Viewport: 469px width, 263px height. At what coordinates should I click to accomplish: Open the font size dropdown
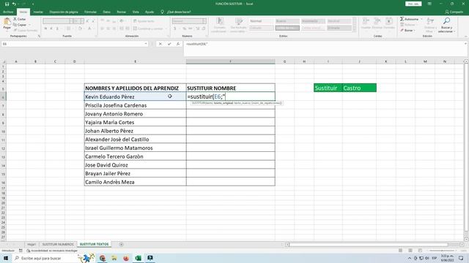click(x=82, y=21)
